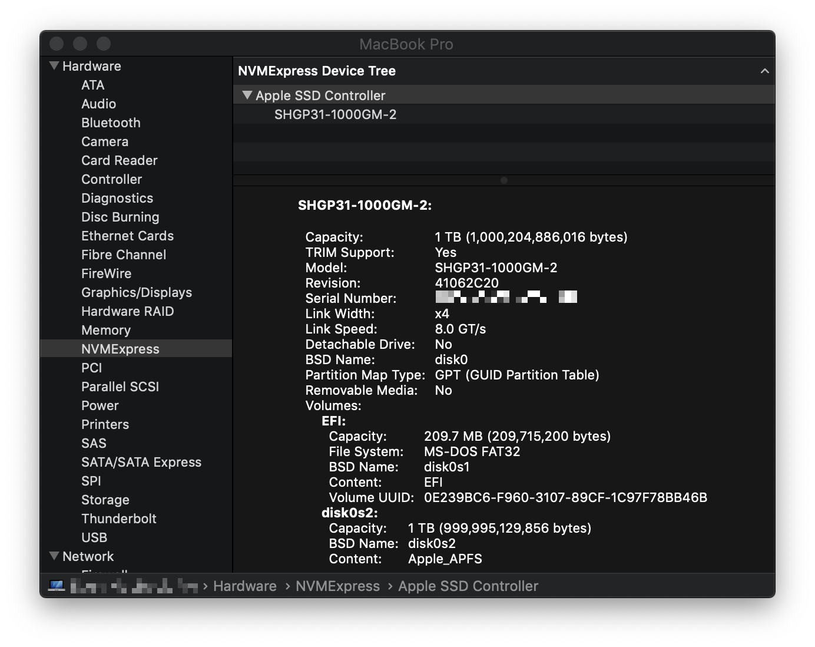This screenshot has height=647, width=815.
Task: Click the NVMExpress Device Tree sort chevron
Action: [x=764, y=71]
